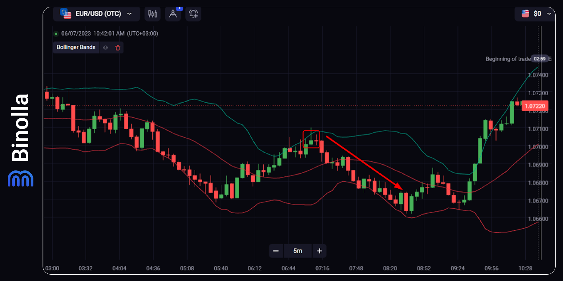This screenshot has height=281, width=563.
Task: Click the 1.07400 price axis label
Action: 538,75
